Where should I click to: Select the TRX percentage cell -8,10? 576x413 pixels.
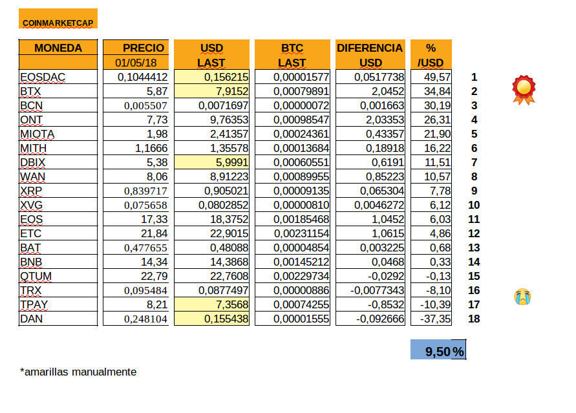tap(431, 291)
